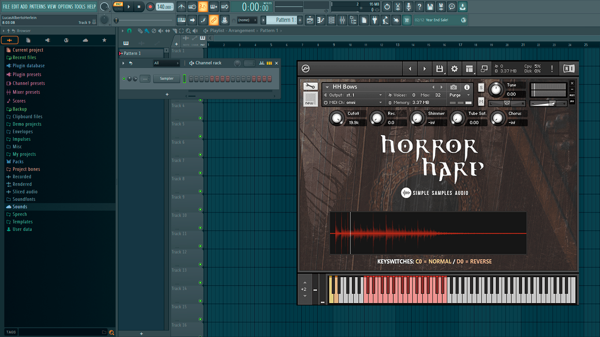Open the Playlist view from toolbar
The height and width of the screenshot is (337, 600).
pos(310,20)
